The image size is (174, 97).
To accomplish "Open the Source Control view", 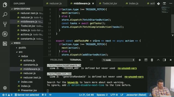I will click(x=5, y=24).
